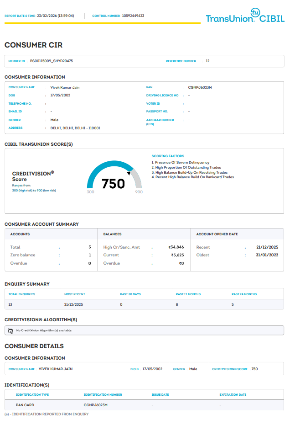The image size is (290, 430).
Task: Select Oldest opened date 31/01/2022
Action: point(267,255)
